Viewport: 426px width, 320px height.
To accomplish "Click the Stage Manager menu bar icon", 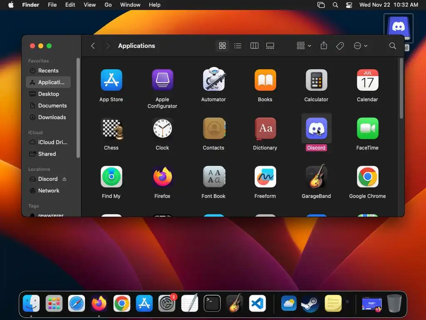I will click(321, 5).
